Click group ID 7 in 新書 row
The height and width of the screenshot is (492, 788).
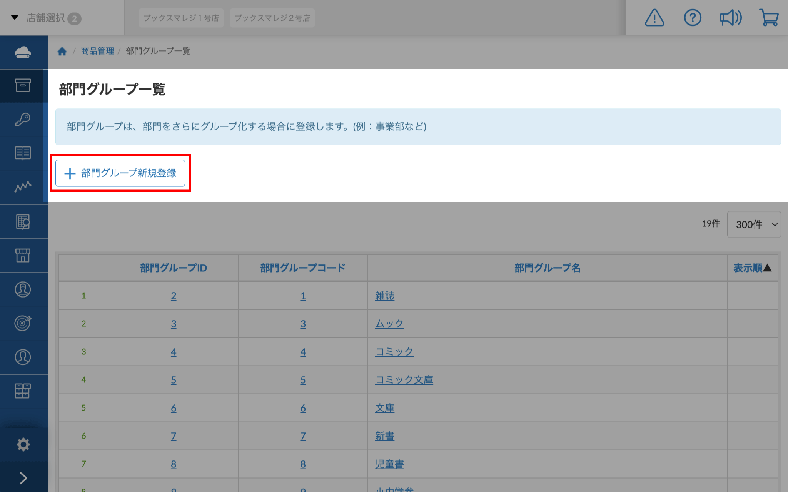(174, 436)
